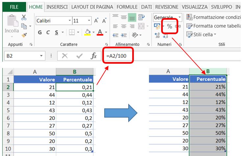This screenshot has height=156, width=246.
Task: Switch to SVILUPPO tab
Action: [222, 7]
